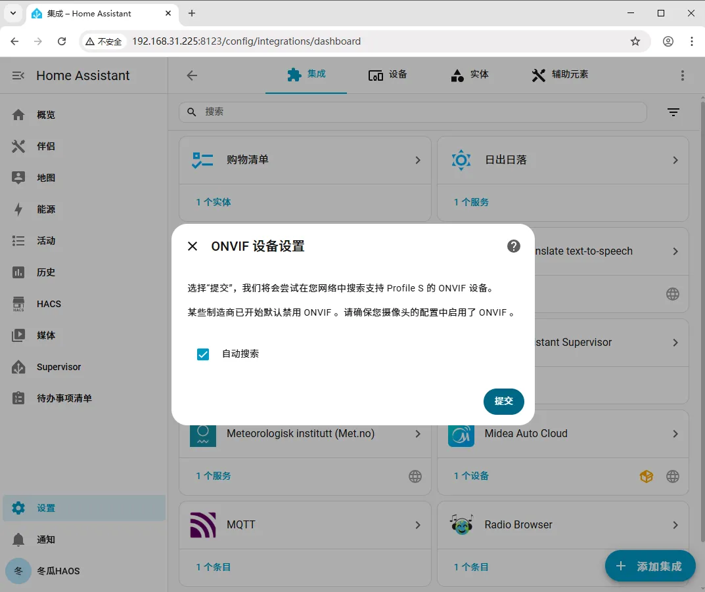Viewport: 705px width, 592px height.
Task: Go back with the header arrow
Action: (x=192, y=75)
